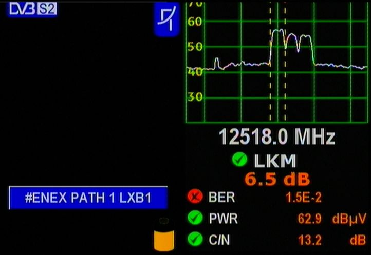Click the red X beside BER
Screen dimensions: 371x255
[x=194, y=198]
